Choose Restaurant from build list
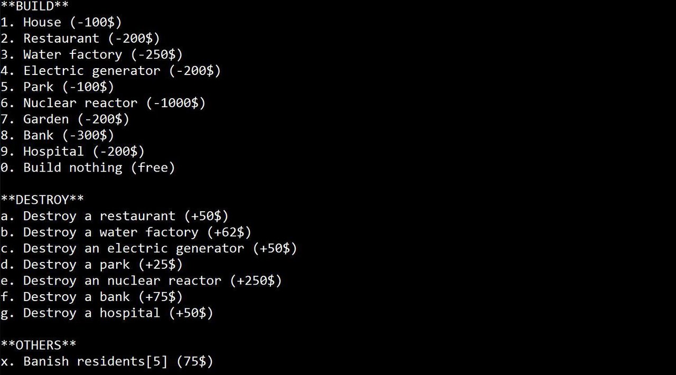676x375 pixels. (x=80, y=39)
